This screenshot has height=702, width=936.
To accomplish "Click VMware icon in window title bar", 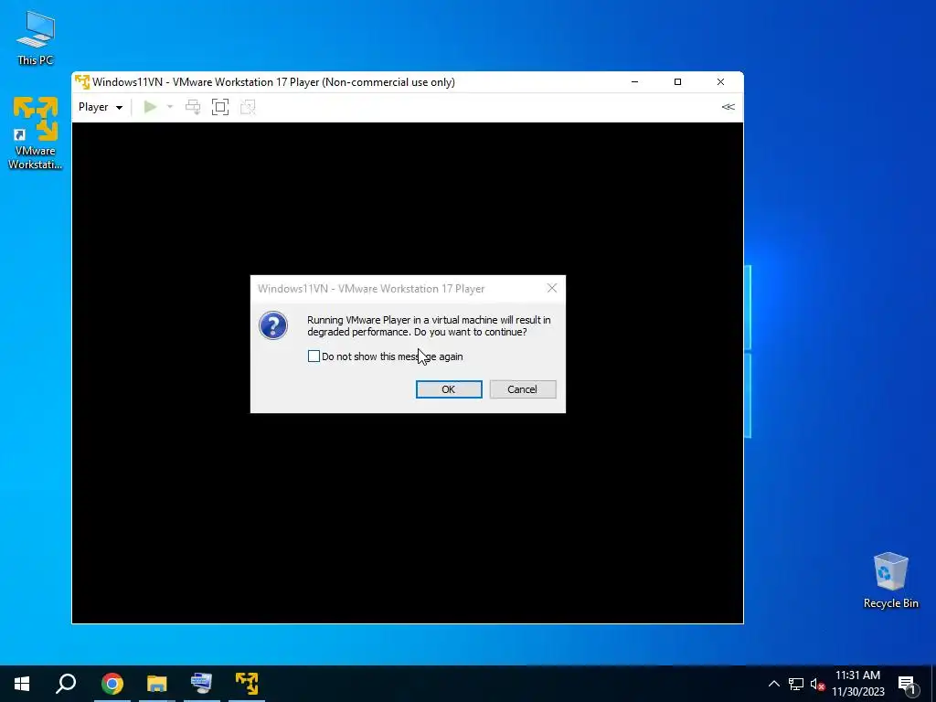I will tap(81, 81).
